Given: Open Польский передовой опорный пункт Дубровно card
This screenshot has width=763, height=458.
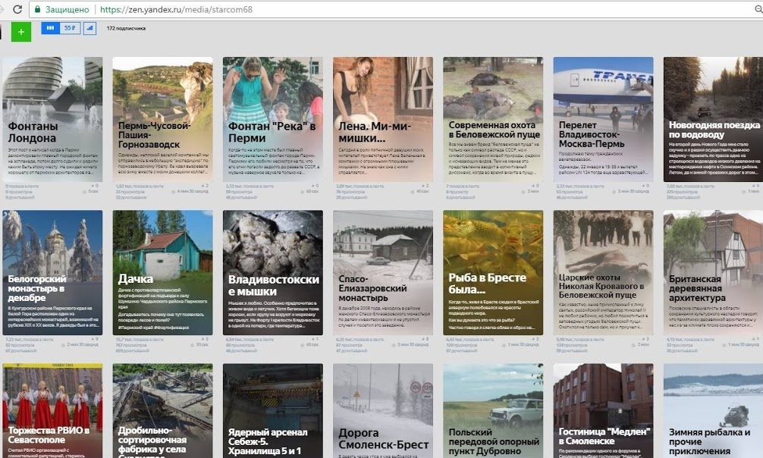Looking at the screenshot, I should point(493,411).
